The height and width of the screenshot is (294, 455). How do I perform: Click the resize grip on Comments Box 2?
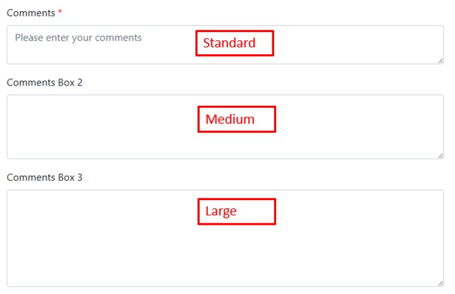(440, 155)
